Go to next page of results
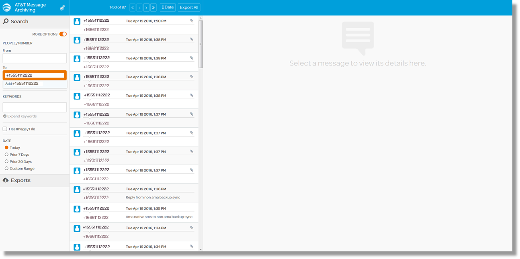 pos(146,7)
